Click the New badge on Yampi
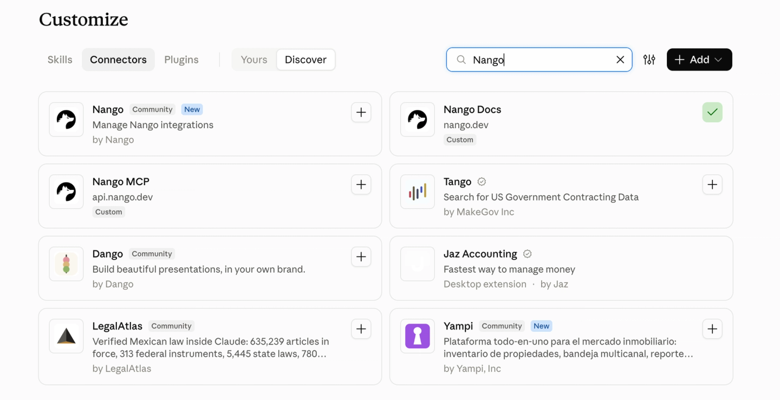780x400 pixels. point(541,326)
